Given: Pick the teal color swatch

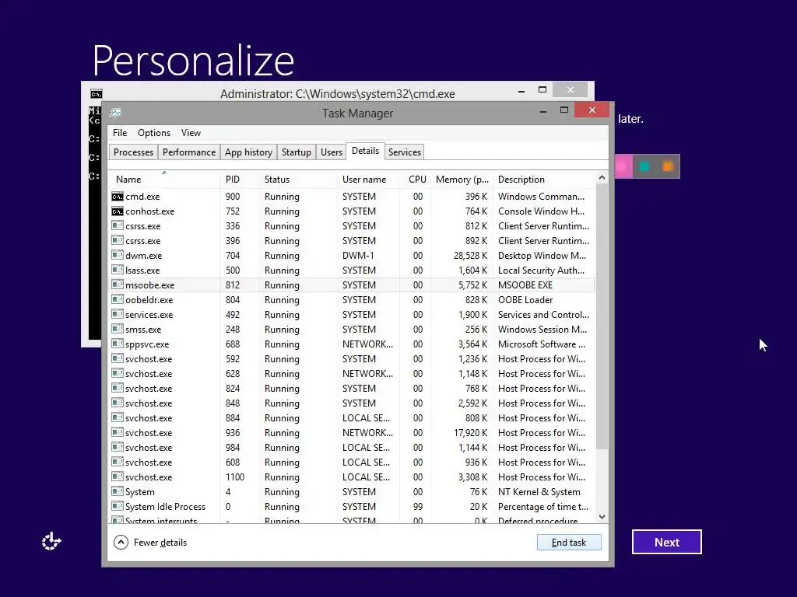Looking at the screenshot, I should click(644, 166).
